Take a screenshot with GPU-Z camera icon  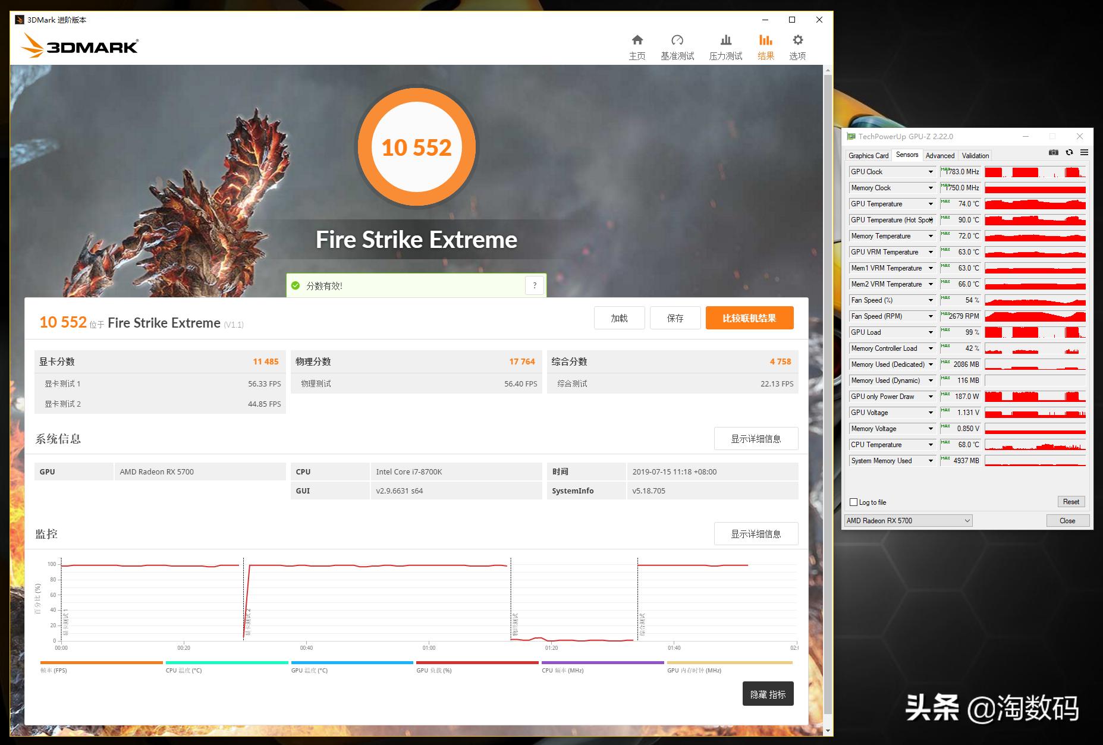point(1053,153)
